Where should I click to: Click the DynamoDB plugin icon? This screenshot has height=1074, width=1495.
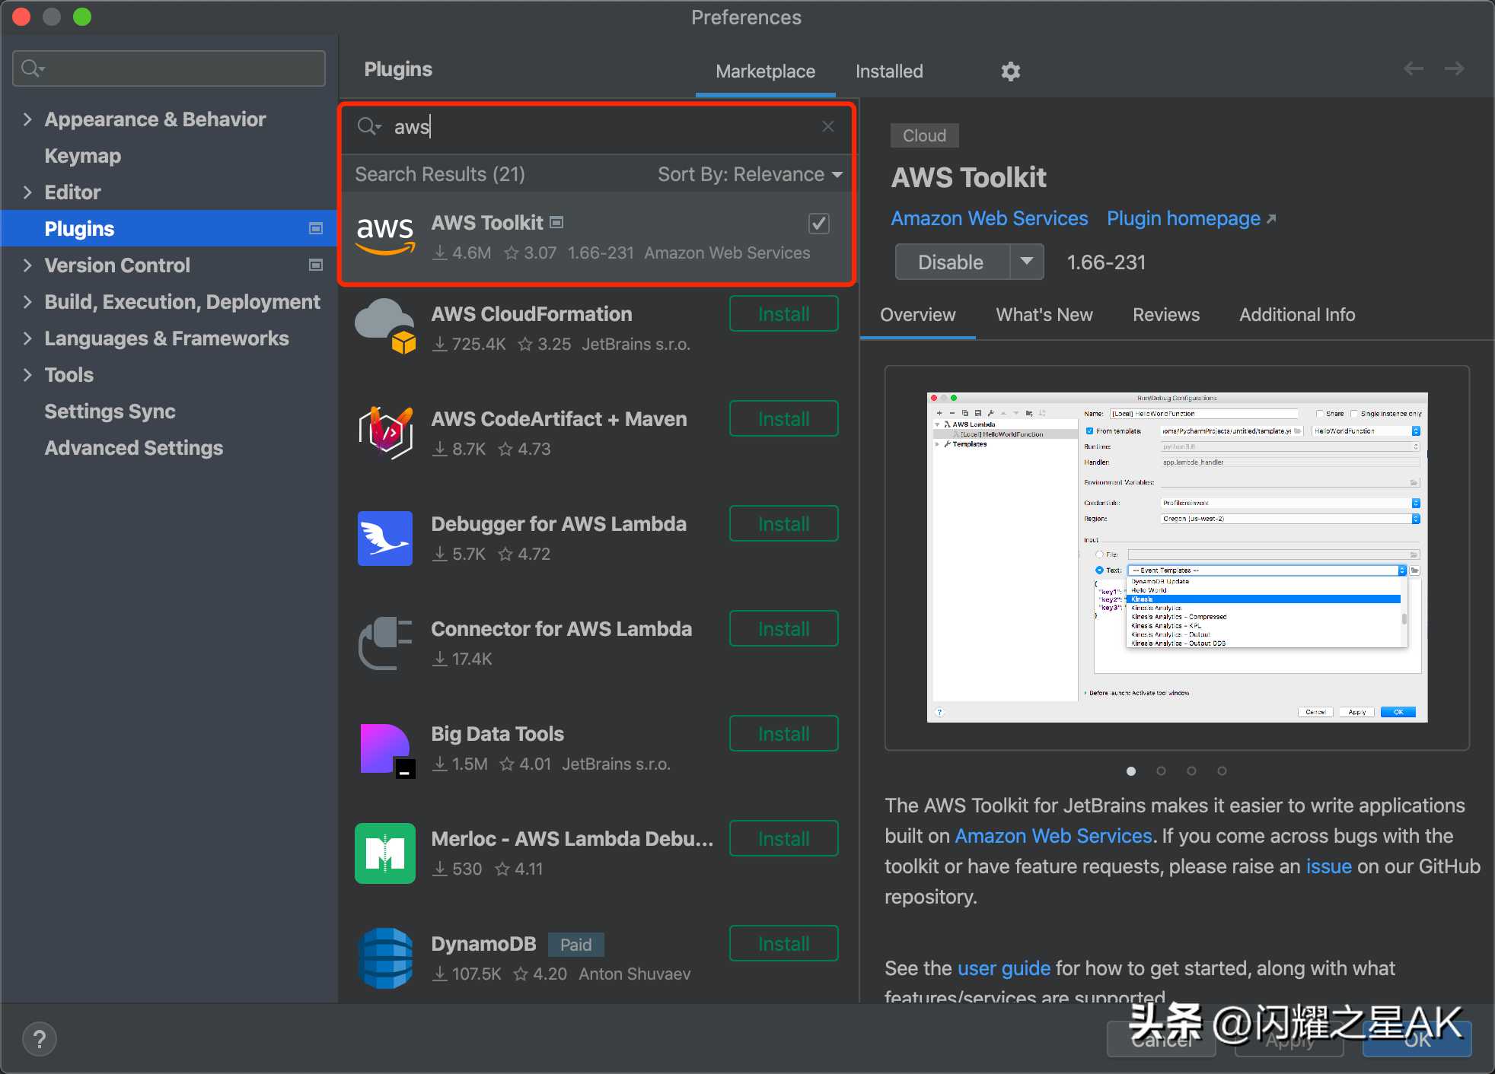(x=385, y=958)
